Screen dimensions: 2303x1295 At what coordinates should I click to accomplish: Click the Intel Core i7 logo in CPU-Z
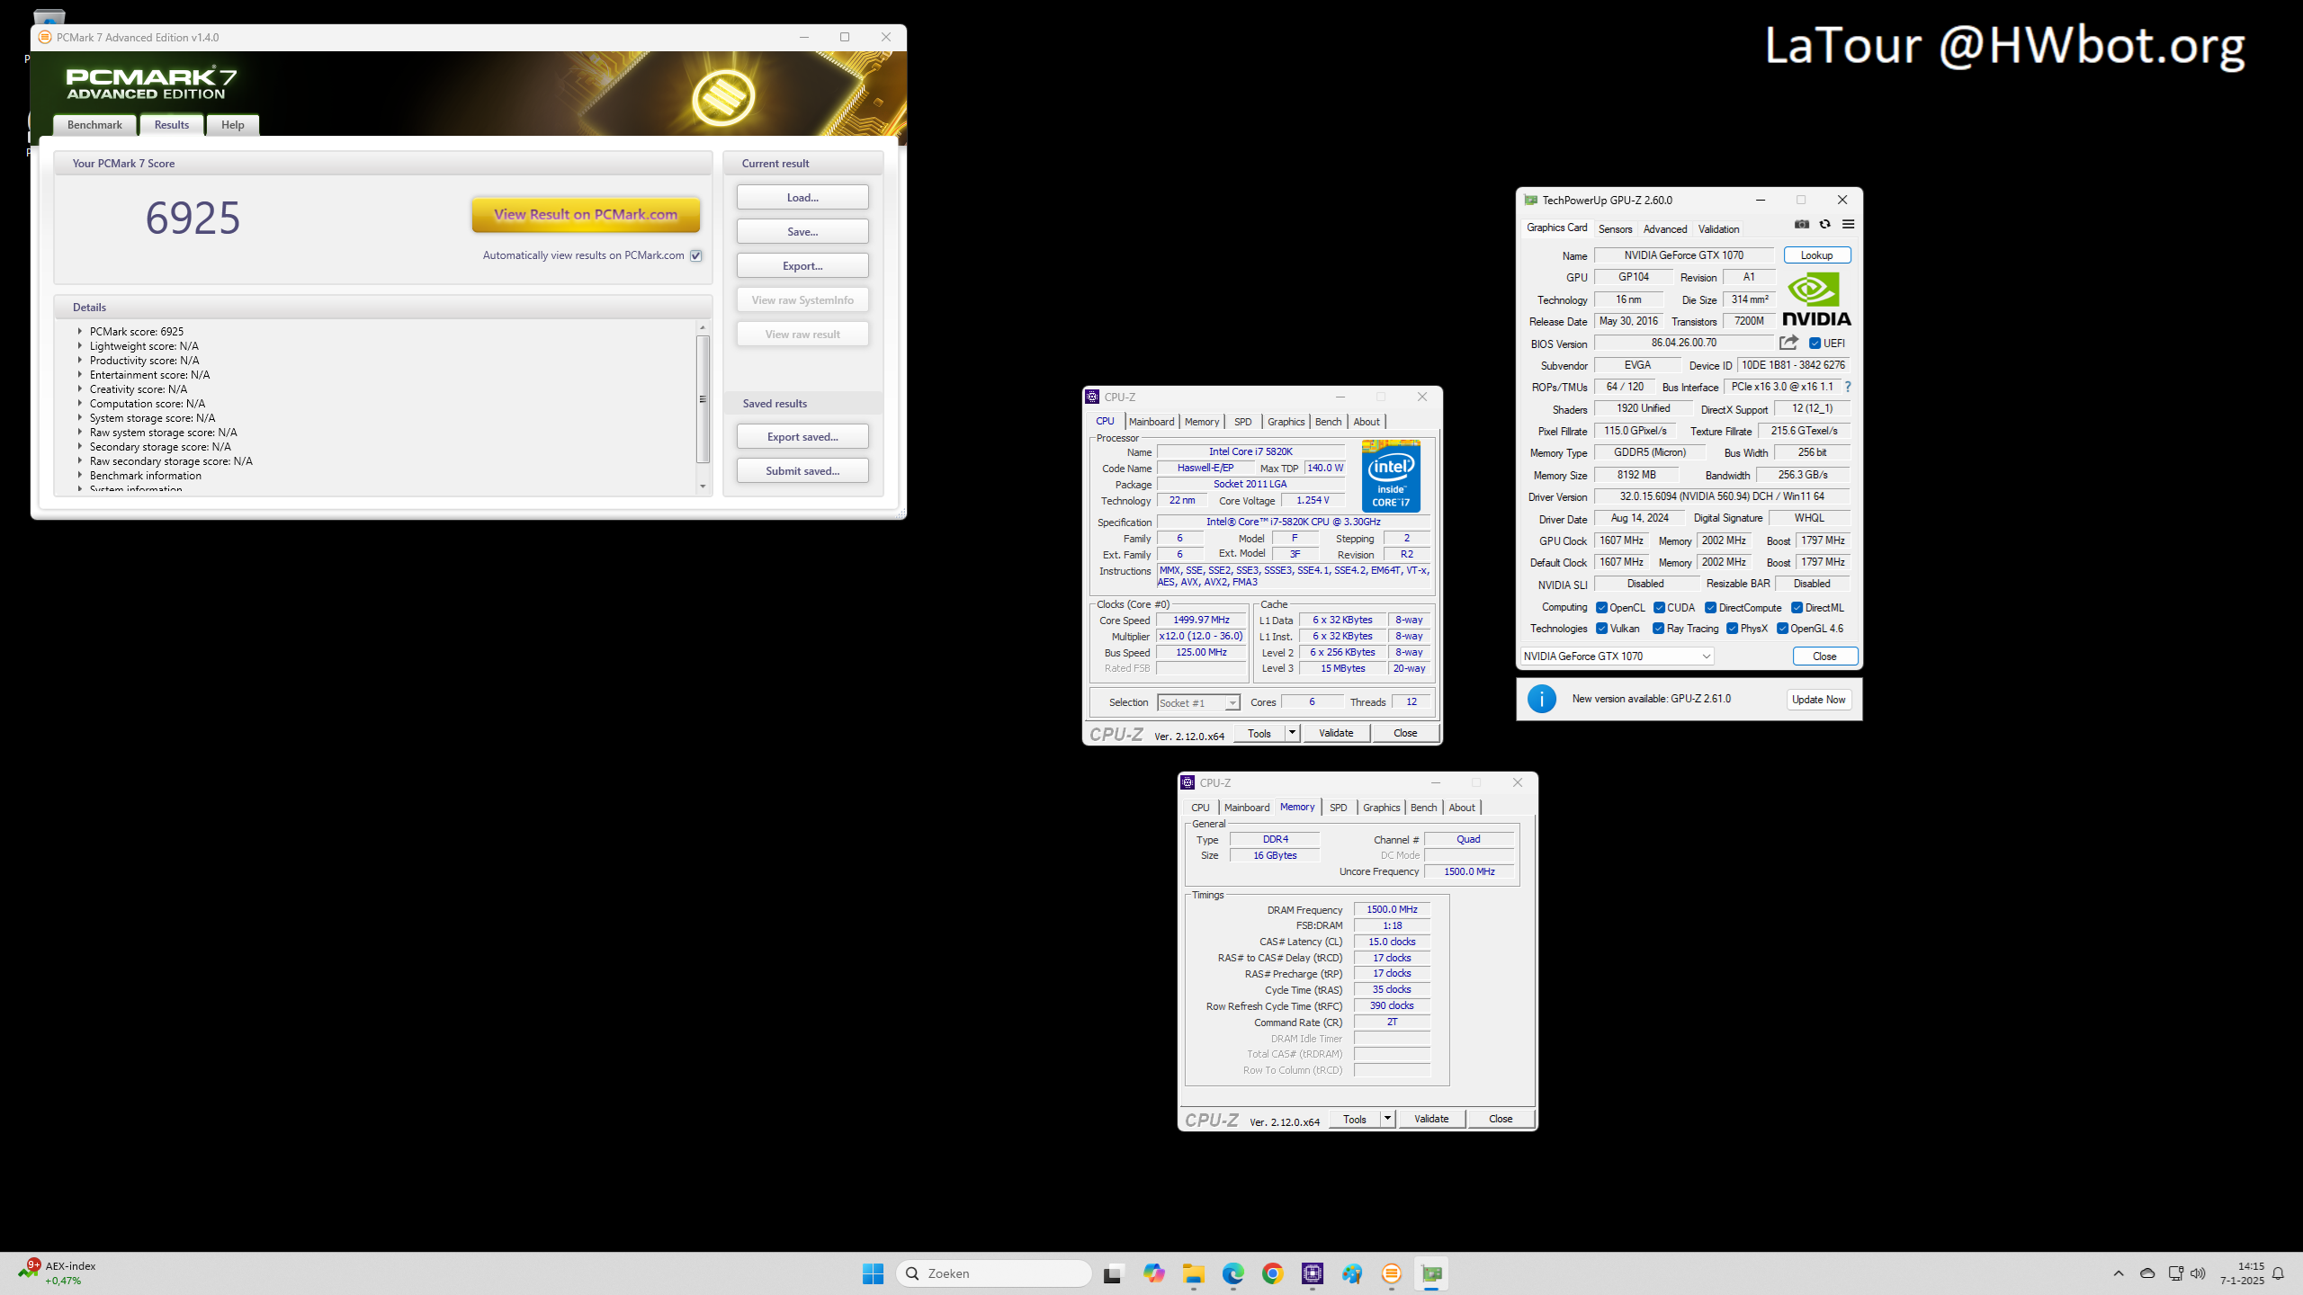pos(1391,477)
